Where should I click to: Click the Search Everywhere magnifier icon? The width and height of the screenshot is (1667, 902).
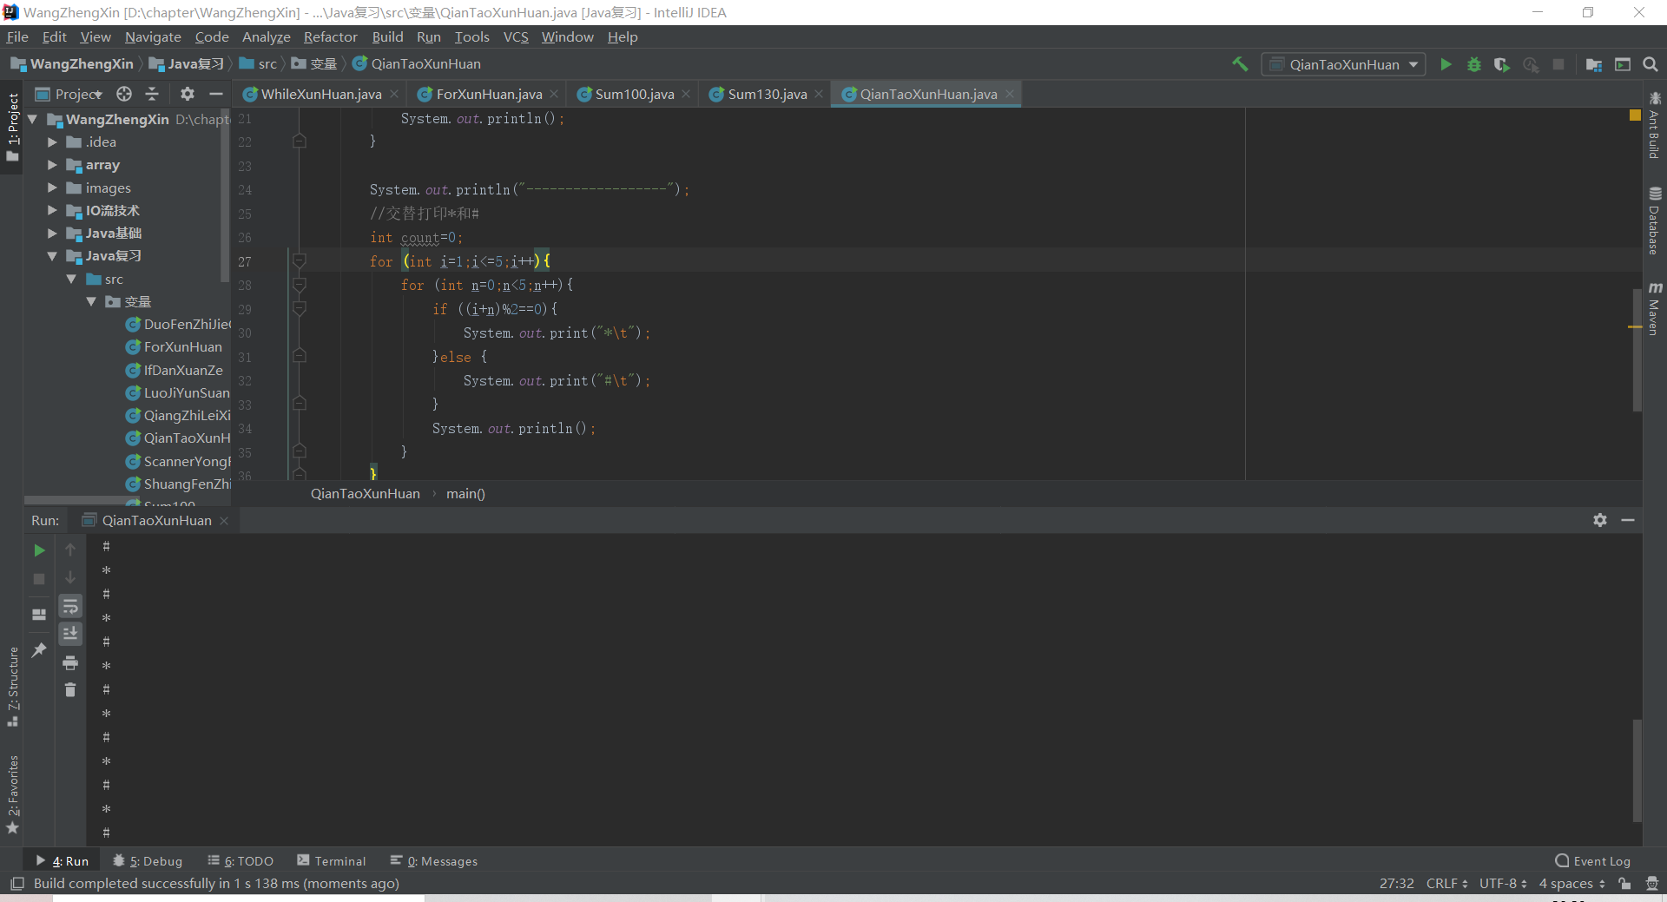1651,64
